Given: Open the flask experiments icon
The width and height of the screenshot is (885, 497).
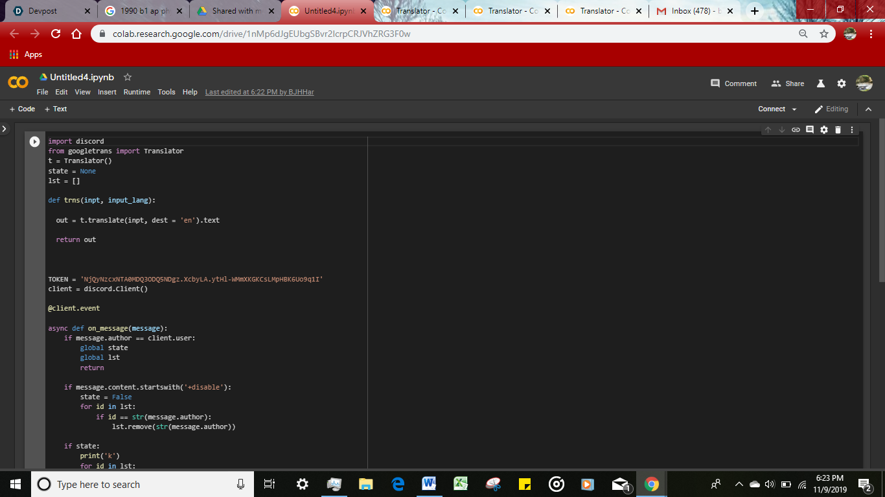Looking at the screenshot, I should click(x=820, y=83).
